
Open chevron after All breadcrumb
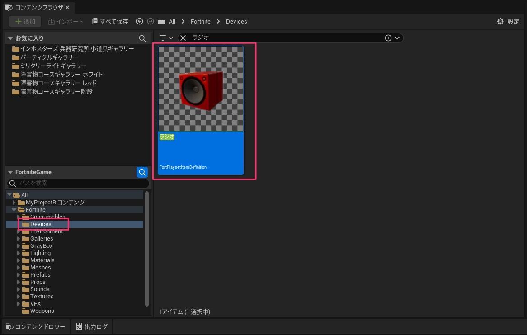coord(183,22)
